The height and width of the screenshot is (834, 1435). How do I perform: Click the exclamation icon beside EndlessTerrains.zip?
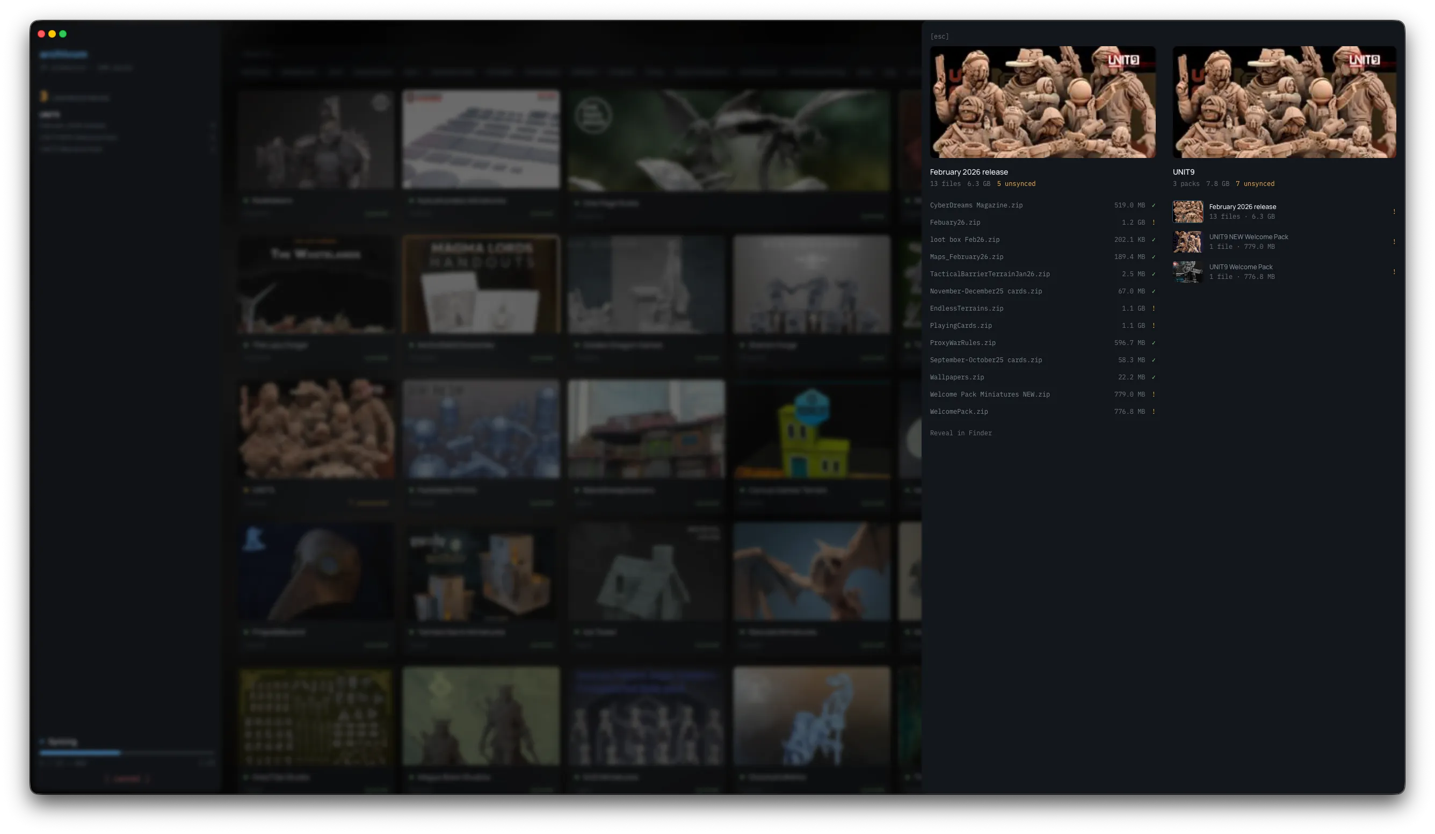click(x=1154, y=308)
